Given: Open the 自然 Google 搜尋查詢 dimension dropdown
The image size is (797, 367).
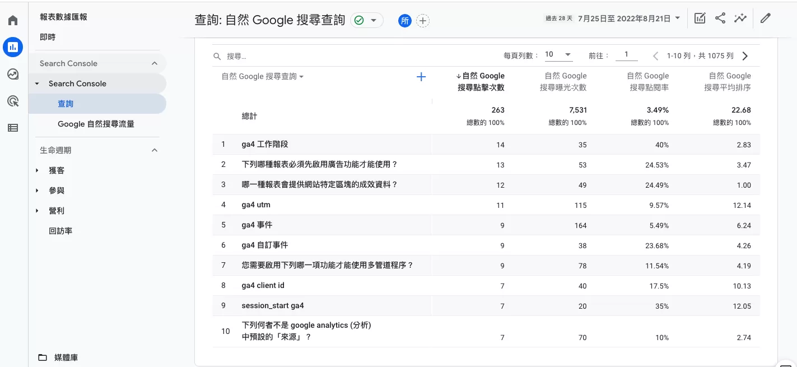Looking at the screenshot, I should (x=263, y=77).
